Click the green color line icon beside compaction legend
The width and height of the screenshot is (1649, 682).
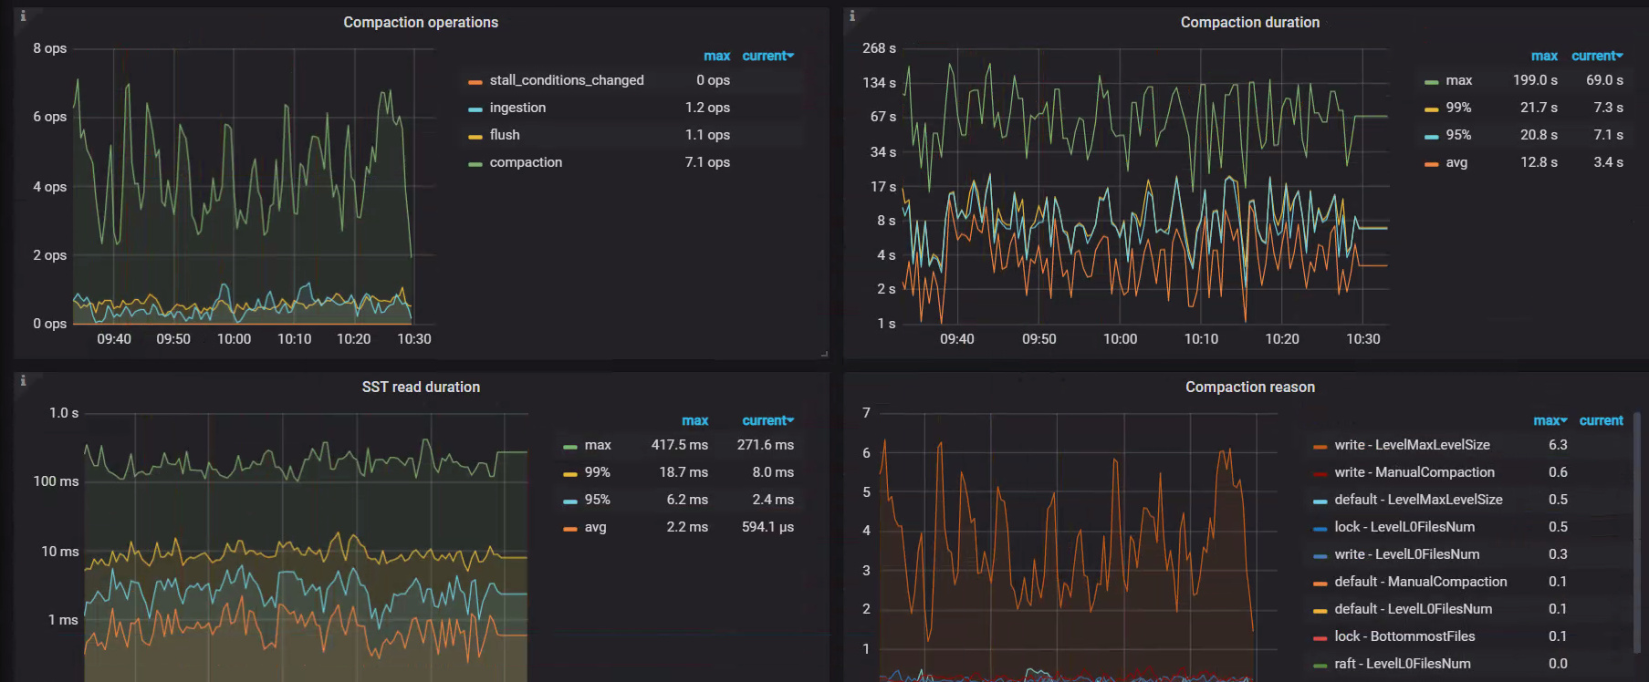(x=475, y=164)
